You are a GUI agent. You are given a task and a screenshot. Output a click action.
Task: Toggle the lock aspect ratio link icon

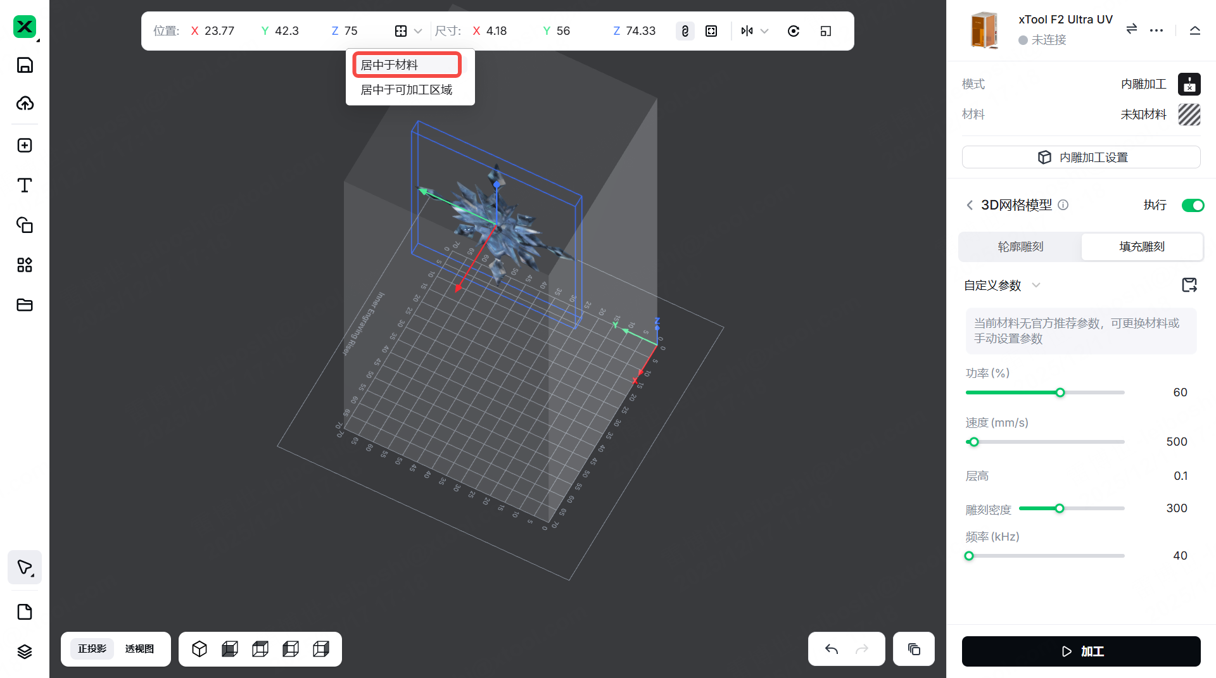(x=685, y=30)
